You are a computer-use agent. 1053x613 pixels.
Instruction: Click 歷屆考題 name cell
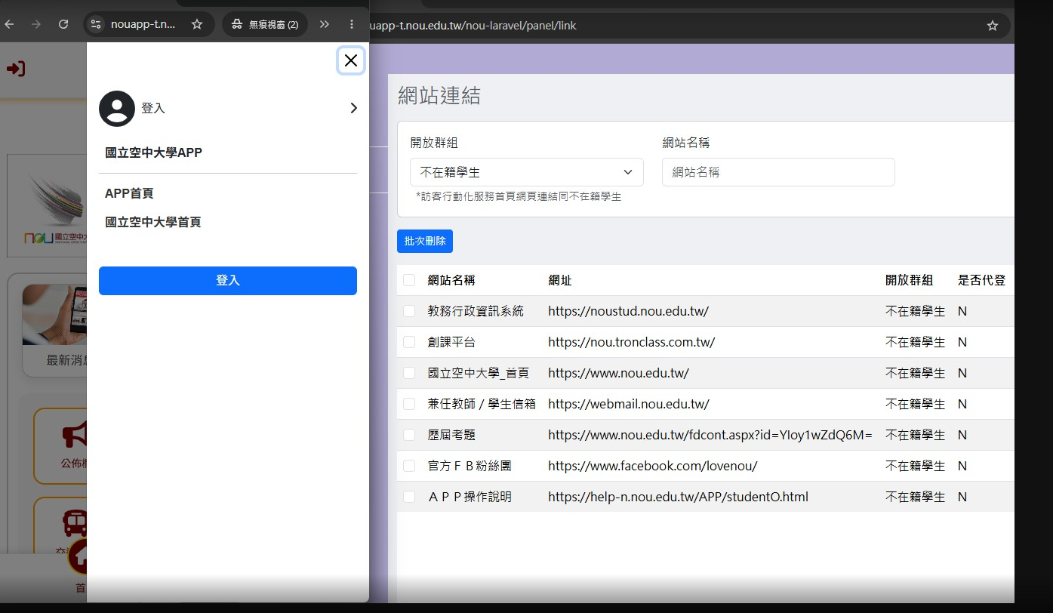click(451, 435)
